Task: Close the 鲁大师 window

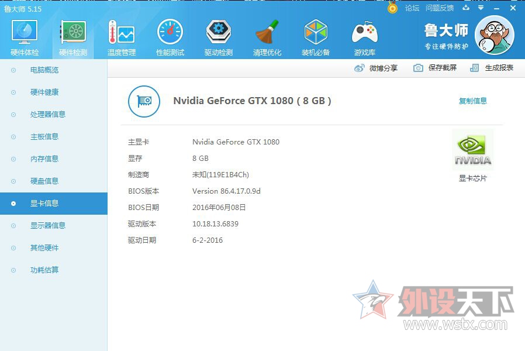Action: [513, 8]
